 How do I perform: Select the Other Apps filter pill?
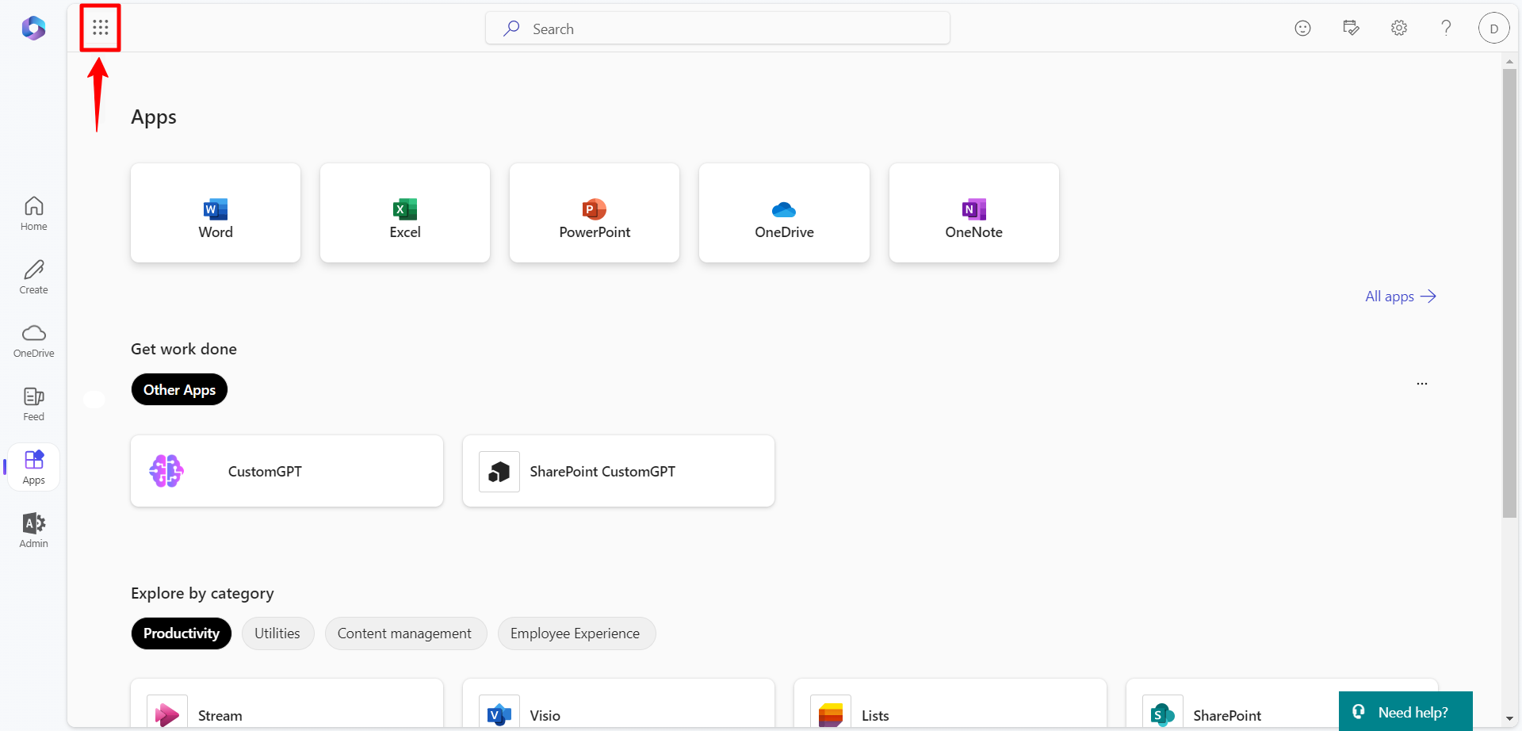point(179,389)
